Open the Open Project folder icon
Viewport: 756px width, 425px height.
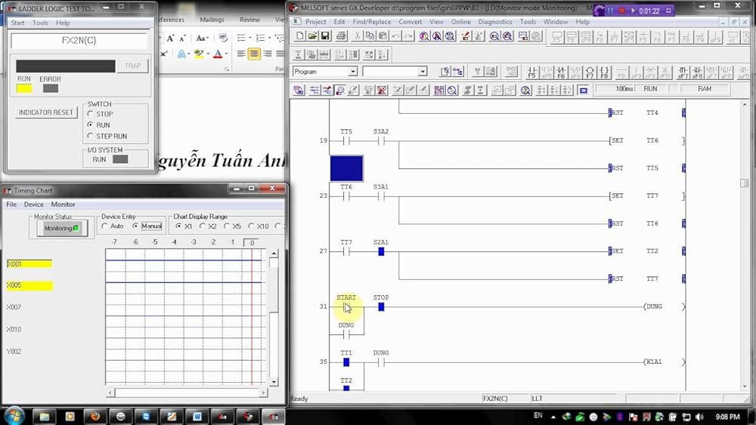coord(313,36)
